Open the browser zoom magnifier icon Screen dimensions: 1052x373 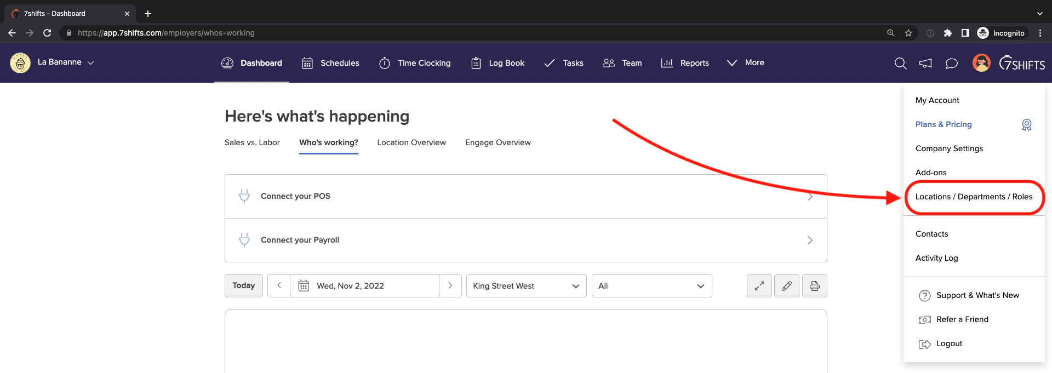[891, 33]
